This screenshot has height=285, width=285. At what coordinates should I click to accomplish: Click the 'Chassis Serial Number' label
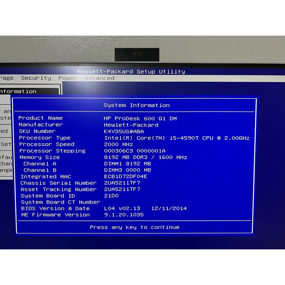coord(58,183)
